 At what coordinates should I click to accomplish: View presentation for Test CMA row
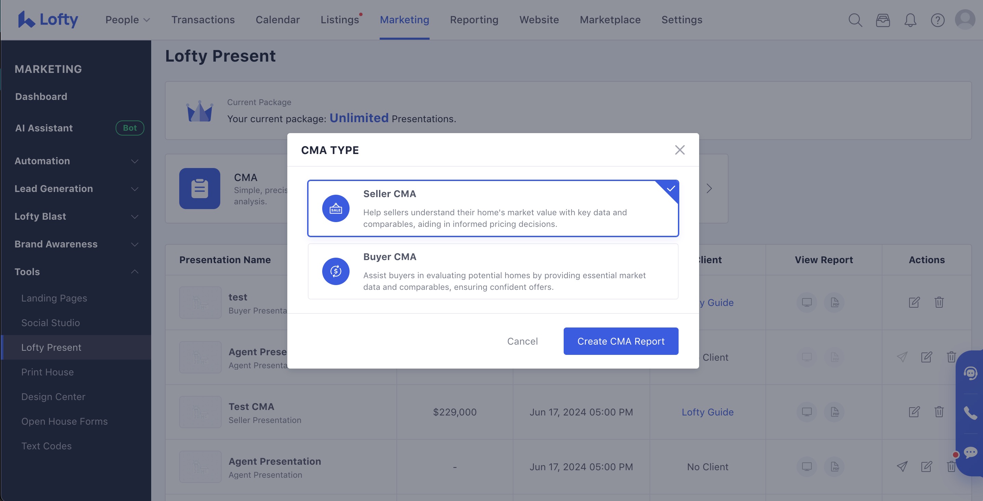(x=807, y=412)
